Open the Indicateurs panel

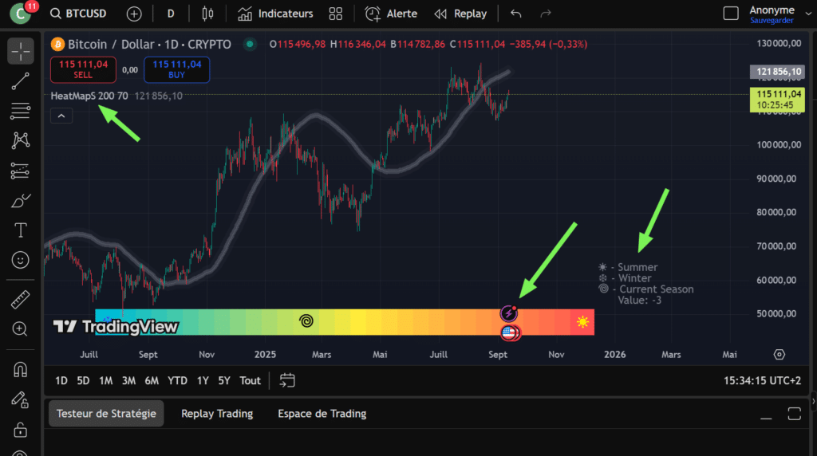click(275, 14)
